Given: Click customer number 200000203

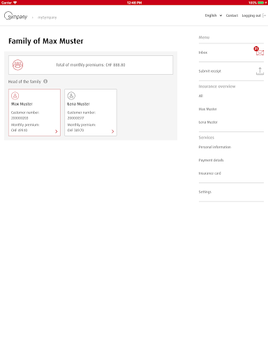Looking at the screenshot, I should [x=20, y=118].
